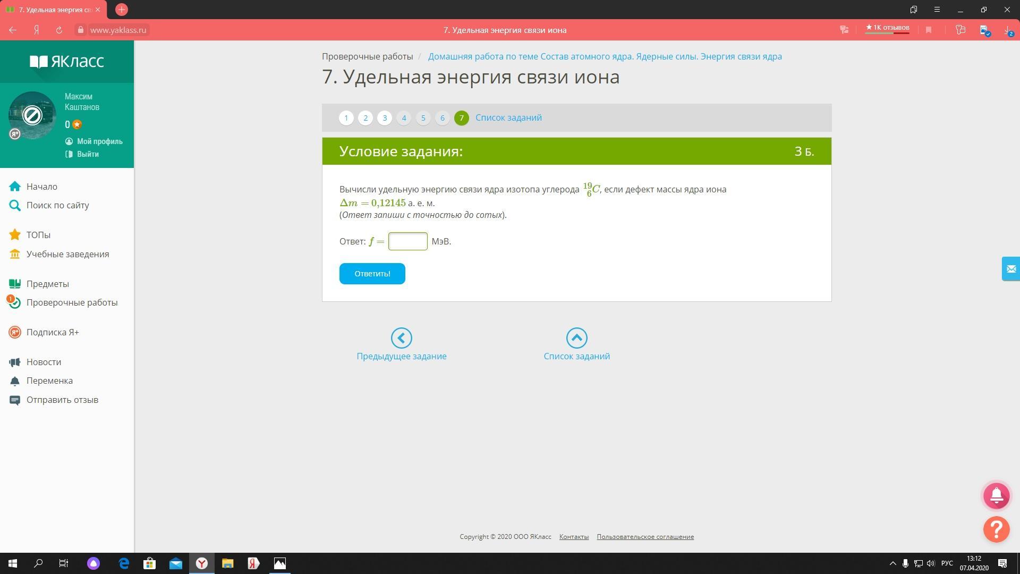Click the pink notification bell icon
The image size is (1020, 574).
[x=996, y=495]
